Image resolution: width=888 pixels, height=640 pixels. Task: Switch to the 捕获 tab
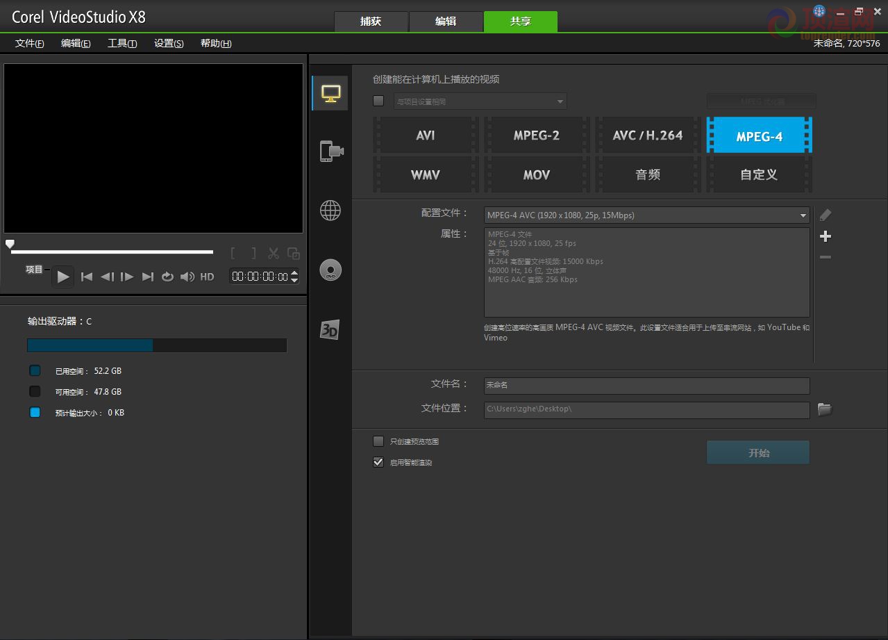(371, 22)
